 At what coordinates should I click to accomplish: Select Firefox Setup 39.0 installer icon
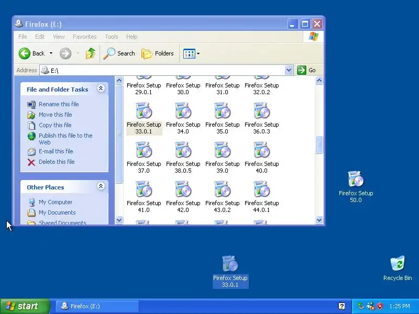[222, 150]
